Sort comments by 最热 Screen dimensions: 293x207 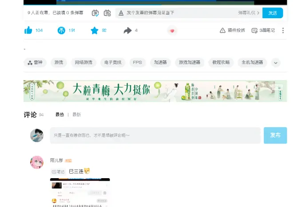pyautogui.click(x=59, y=114)
